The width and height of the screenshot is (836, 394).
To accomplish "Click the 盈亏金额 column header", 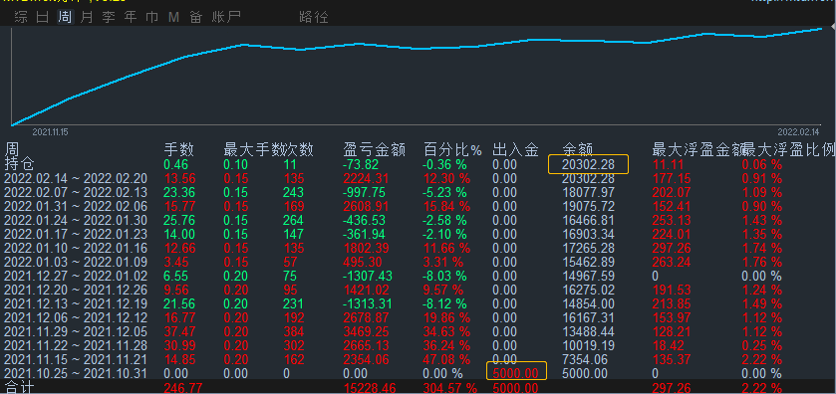I will (x=375, y=149).
